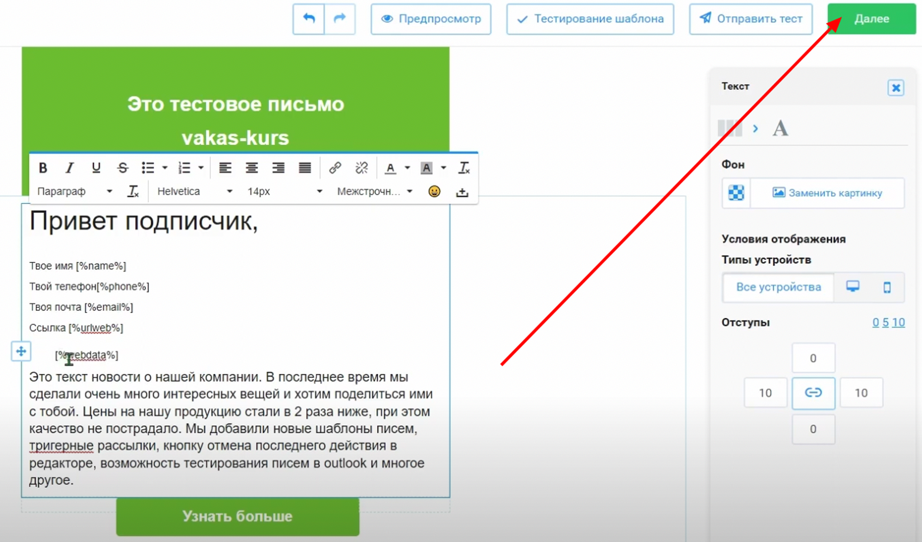The image size is (922, 542).
Task: Open the emoji picker
Action: tap(434, 192)
